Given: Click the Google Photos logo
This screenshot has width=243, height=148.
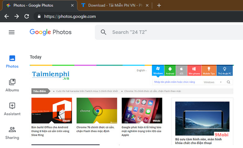Looking at the screenshot, I should pos(51,32).
